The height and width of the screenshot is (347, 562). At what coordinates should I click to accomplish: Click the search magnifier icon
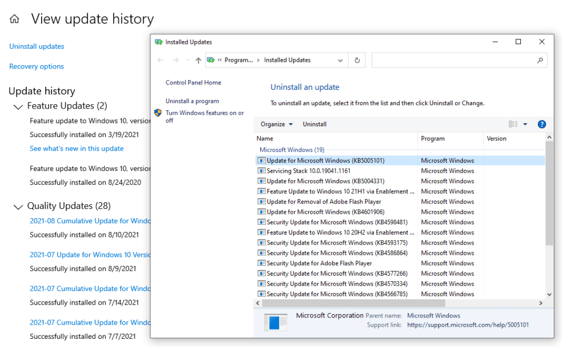(x=540, y=60)
